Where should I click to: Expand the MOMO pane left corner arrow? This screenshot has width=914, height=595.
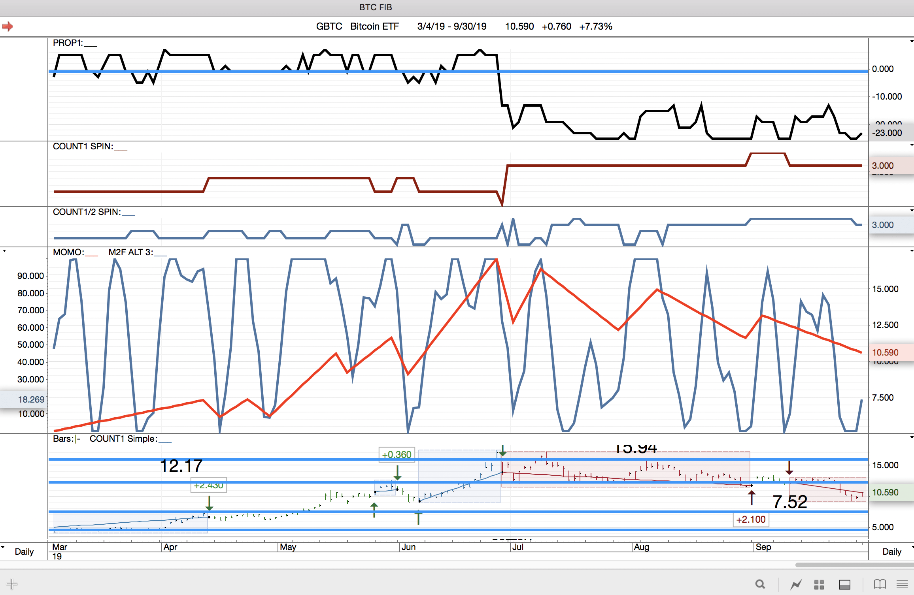pyautogui.click(x=4, y=251)
